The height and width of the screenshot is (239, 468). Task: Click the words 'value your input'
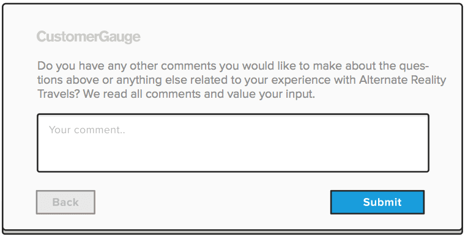click(271, 94)
